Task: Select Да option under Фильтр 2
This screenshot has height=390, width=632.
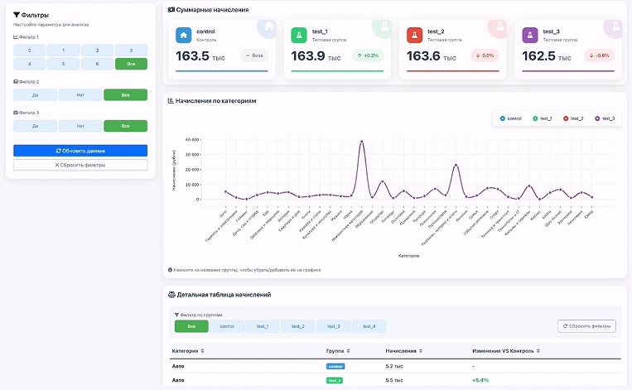Action: click(x=35, y=95)
